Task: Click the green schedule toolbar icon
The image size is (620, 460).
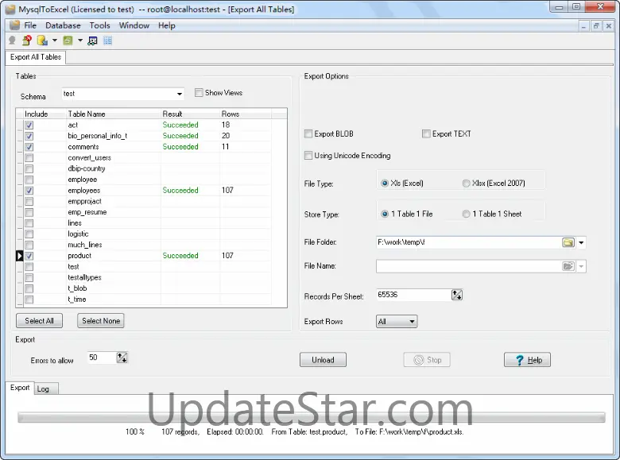Action: (68, 41)
